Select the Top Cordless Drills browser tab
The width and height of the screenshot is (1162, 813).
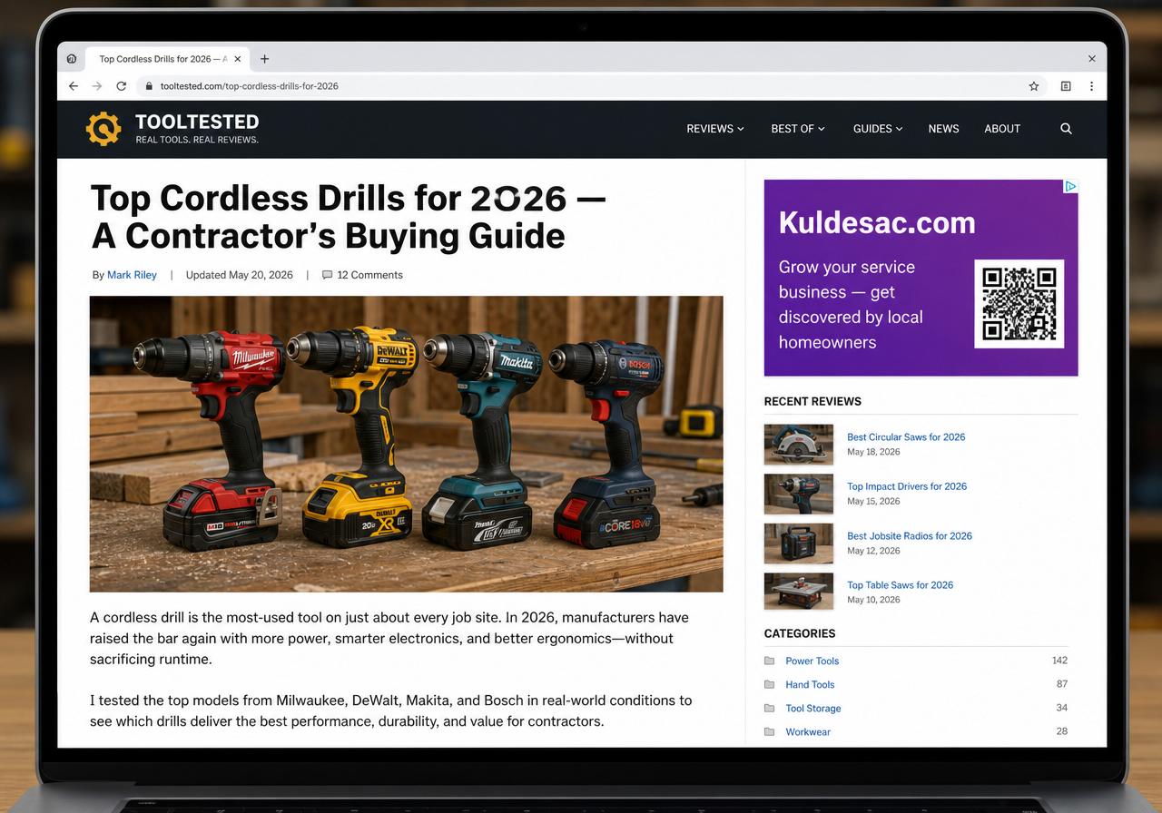[168, 59]
